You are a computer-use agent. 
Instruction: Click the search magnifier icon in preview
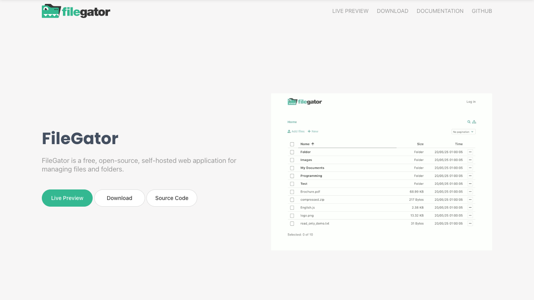pyautogui.click(x=469, y=122)
